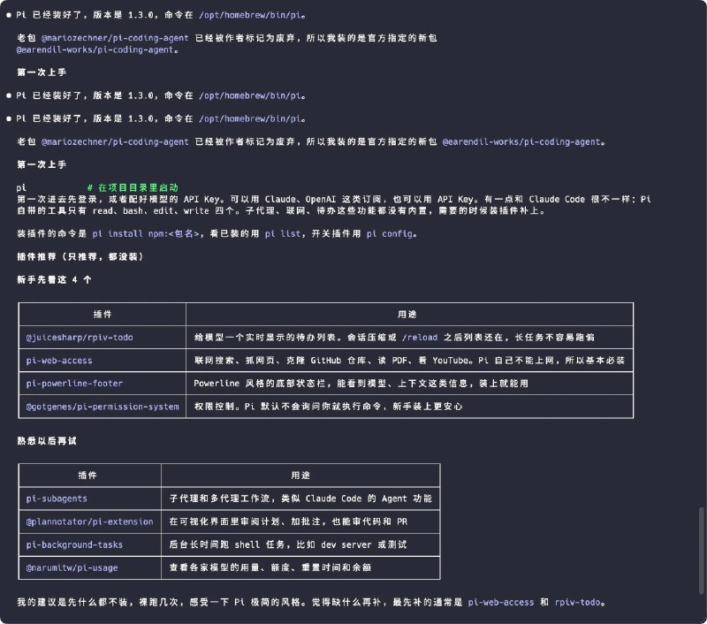Click the description starting "后台长时间跑 shell 任务"
This screenshot has width=707, height=624.
(x=288, y=544)
